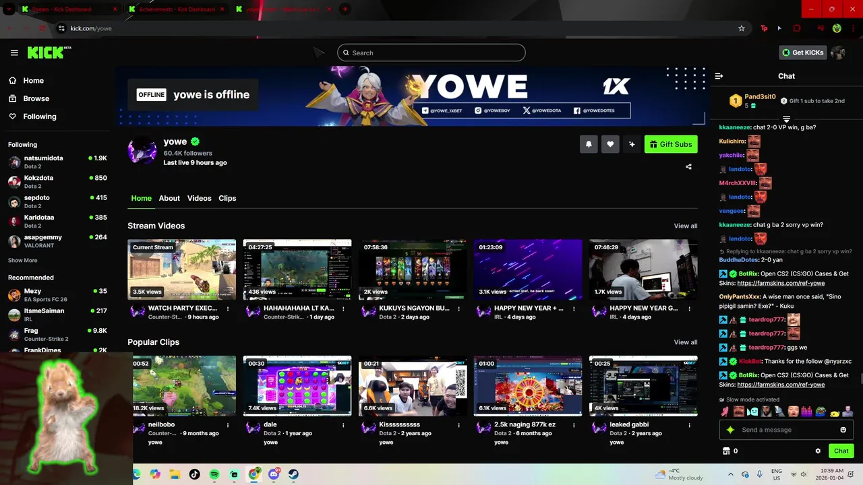View all Stream Videos

coord(686,226)
